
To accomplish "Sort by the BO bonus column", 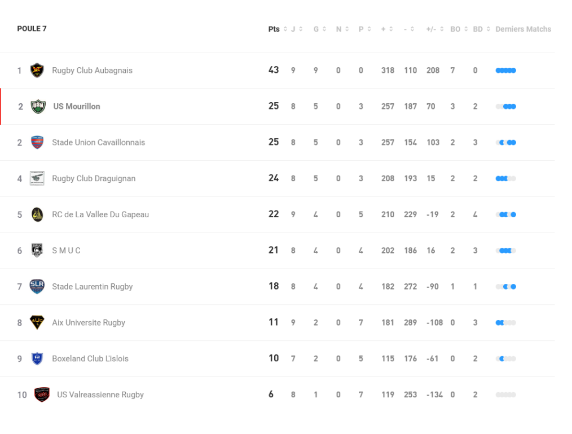I will [459, 29].
